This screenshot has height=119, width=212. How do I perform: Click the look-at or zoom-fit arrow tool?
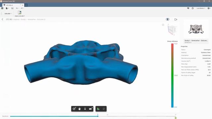[x=85, y=109]
